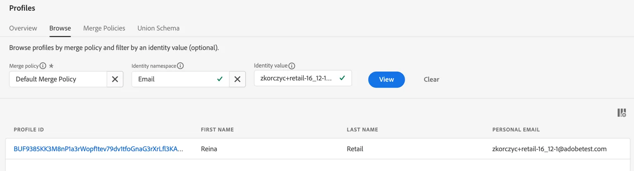Click the Identity value input field
The image size is (634, 171).
pos(303,78)
